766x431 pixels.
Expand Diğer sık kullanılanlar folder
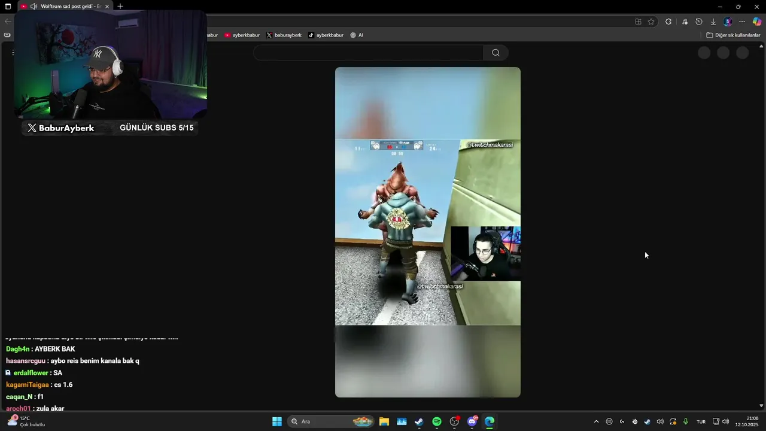(733, 35)
